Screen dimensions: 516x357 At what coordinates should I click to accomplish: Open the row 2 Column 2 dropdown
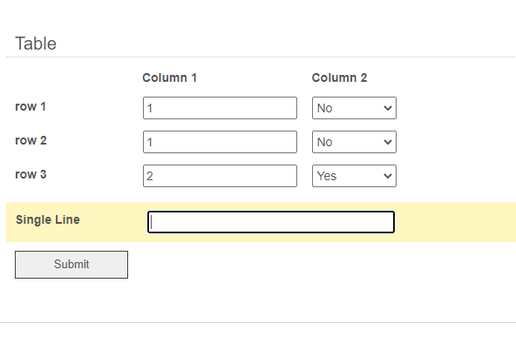tap(354, 142)
